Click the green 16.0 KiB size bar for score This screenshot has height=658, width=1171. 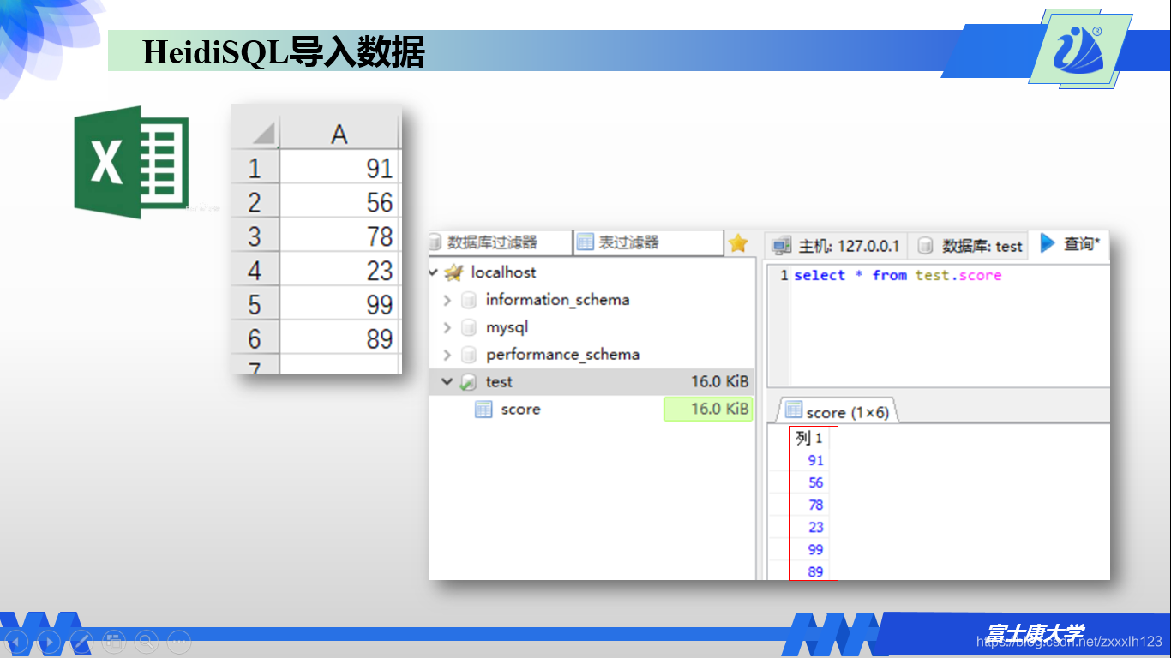[x=708, y=409]
